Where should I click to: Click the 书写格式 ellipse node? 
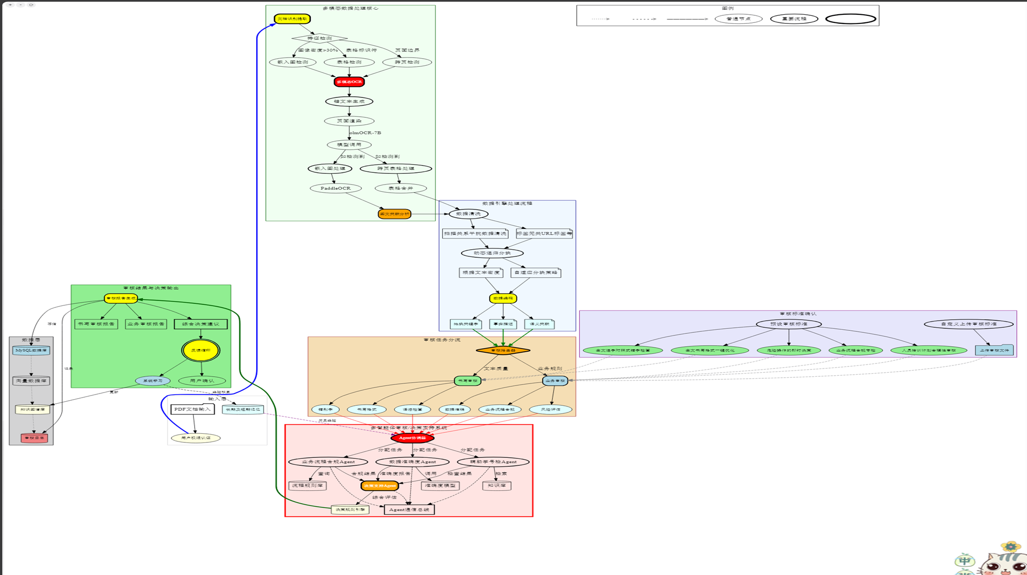366,409
